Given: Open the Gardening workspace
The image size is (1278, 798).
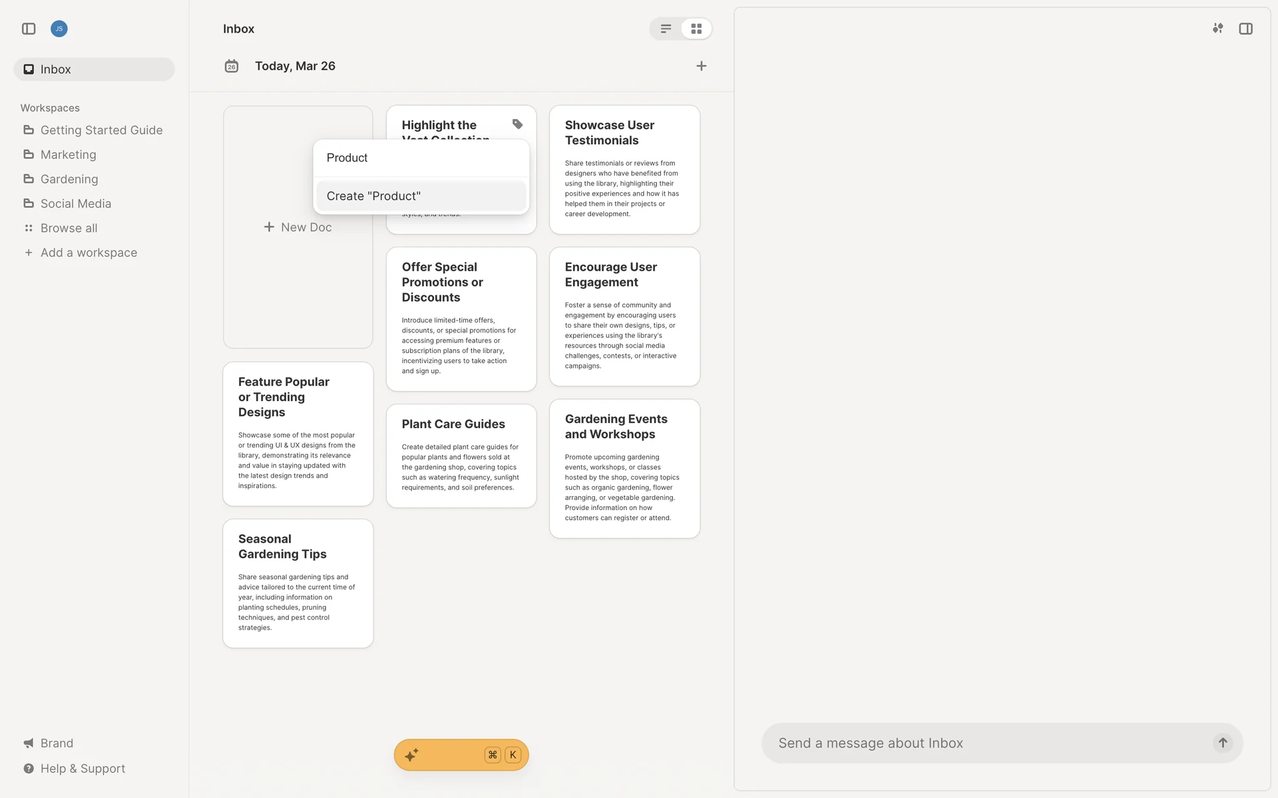Looking at the screenshot, I should click(x=69, y=179).
